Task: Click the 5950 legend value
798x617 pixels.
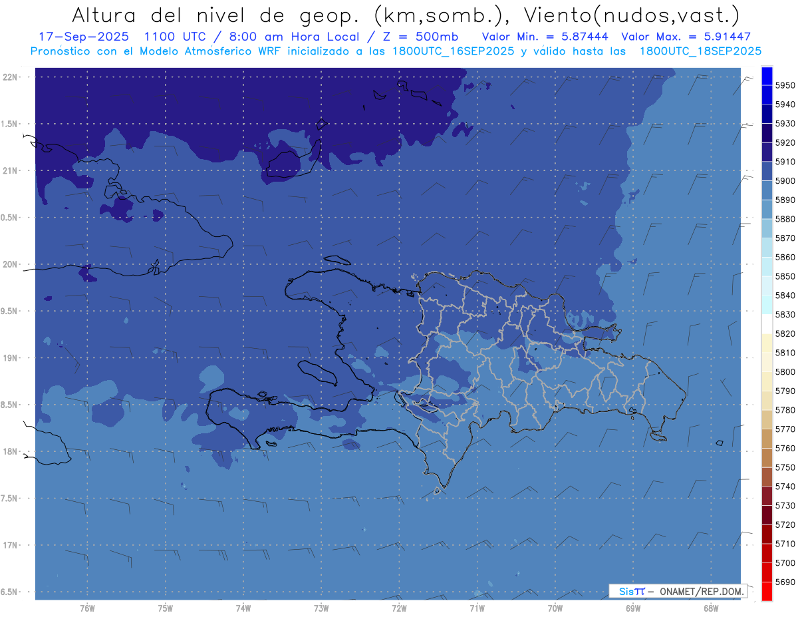Action: pos(785,85)
